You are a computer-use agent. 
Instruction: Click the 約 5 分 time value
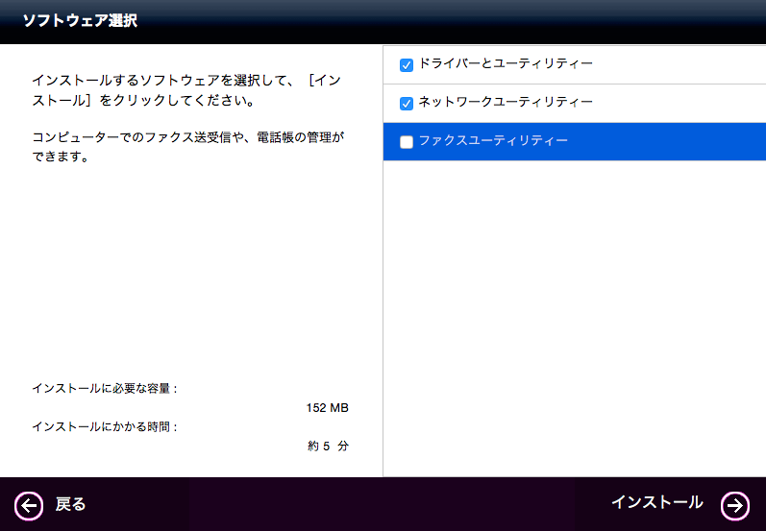327,446
